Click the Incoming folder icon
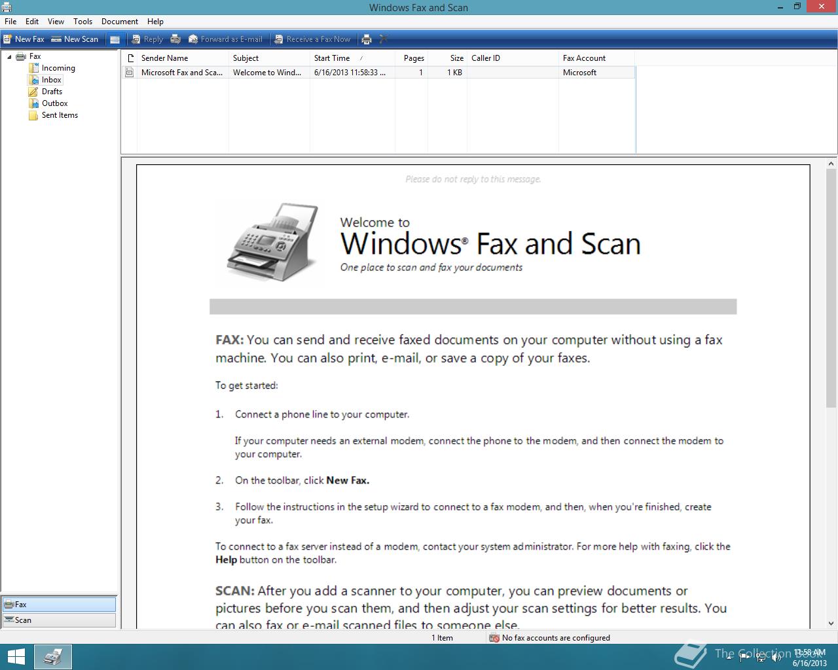 point(33,68)
